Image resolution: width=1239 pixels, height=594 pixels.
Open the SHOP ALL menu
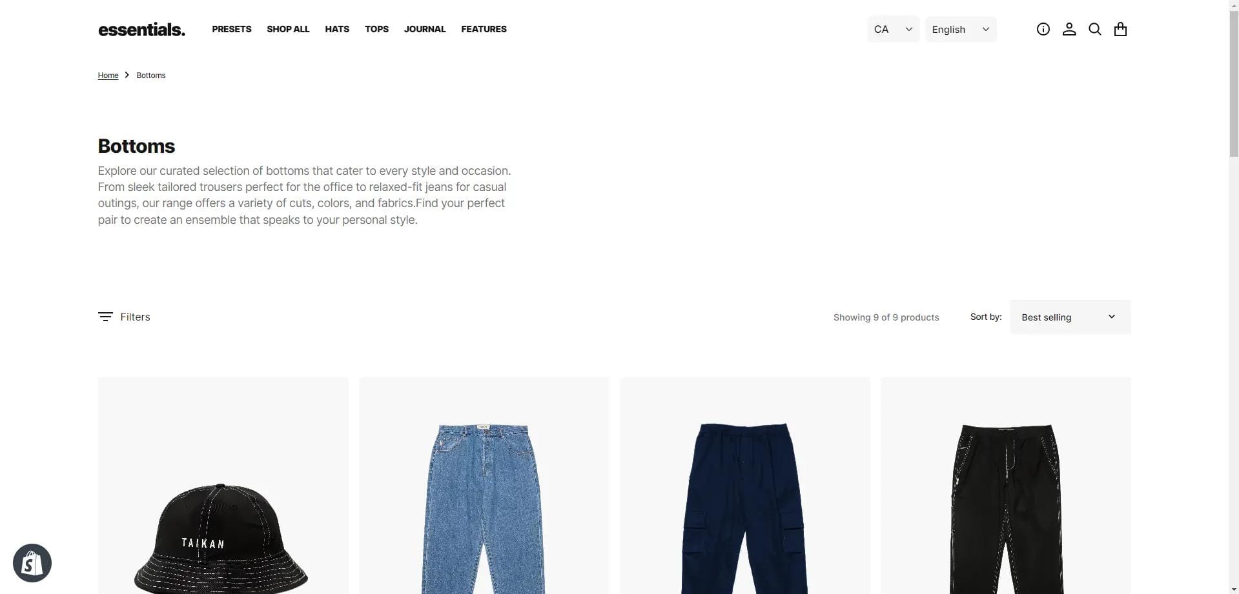click(x=288, y=29)
